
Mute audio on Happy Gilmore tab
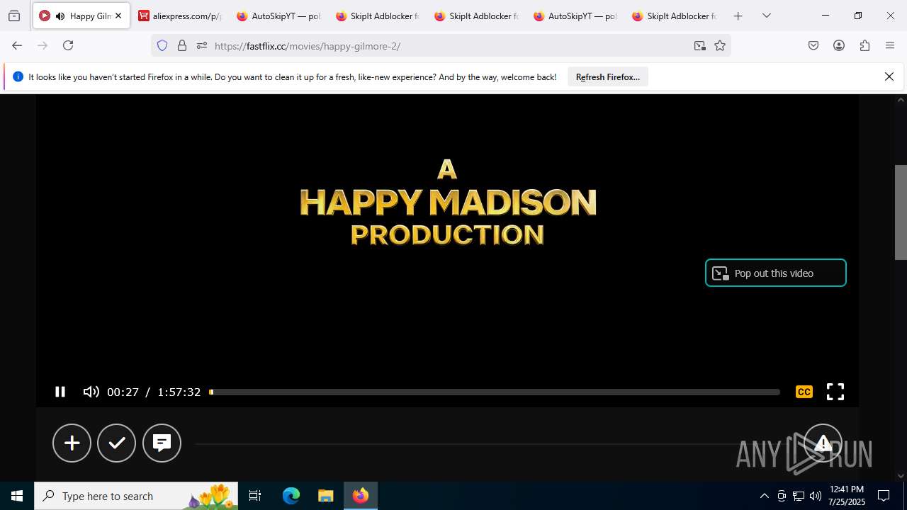click(60, 16)
